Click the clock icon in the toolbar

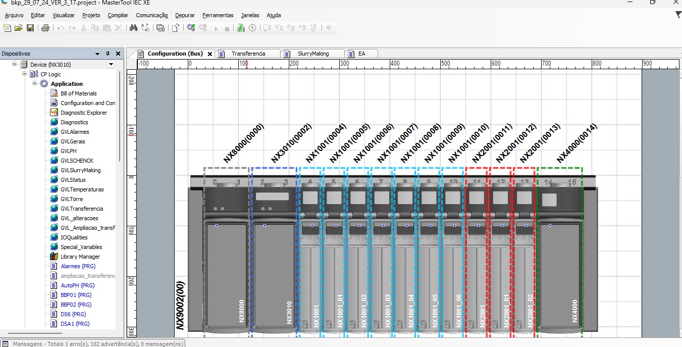[x=252, y=28]
